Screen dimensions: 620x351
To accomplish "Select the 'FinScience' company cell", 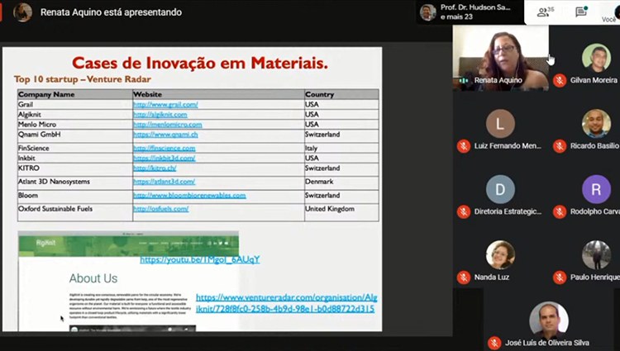I will [x=75, y=148].
